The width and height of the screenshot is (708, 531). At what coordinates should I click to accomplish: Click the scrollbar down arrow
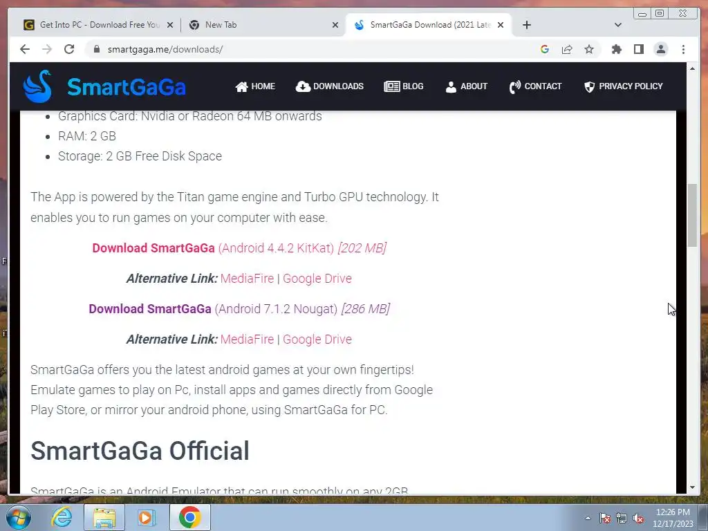[692, 487]
